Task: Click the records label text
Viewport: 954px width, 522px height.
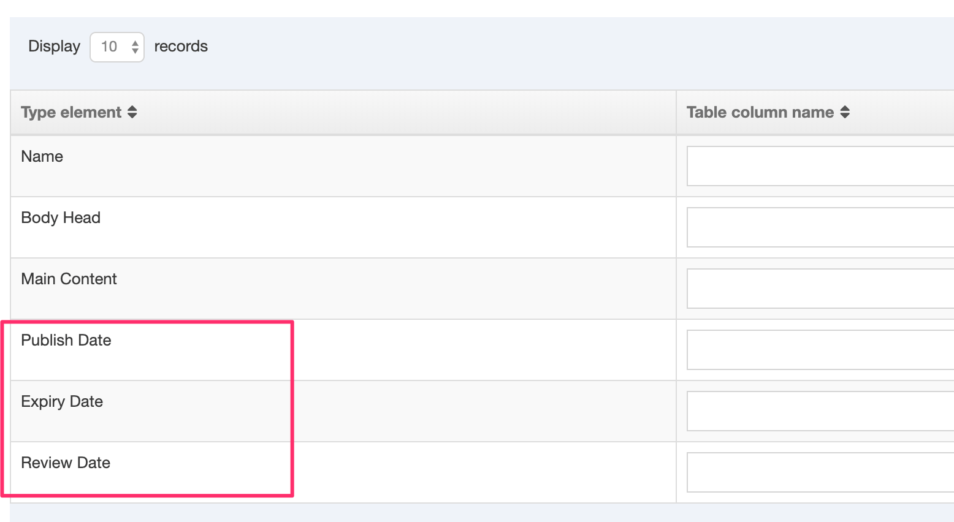Action: point(181,47)
